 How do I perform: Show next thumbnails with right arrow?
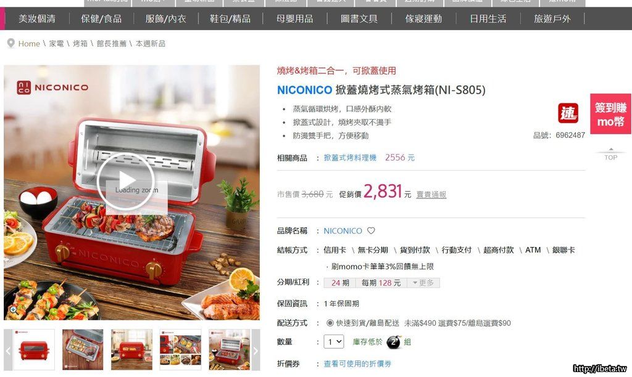[256, 350]
